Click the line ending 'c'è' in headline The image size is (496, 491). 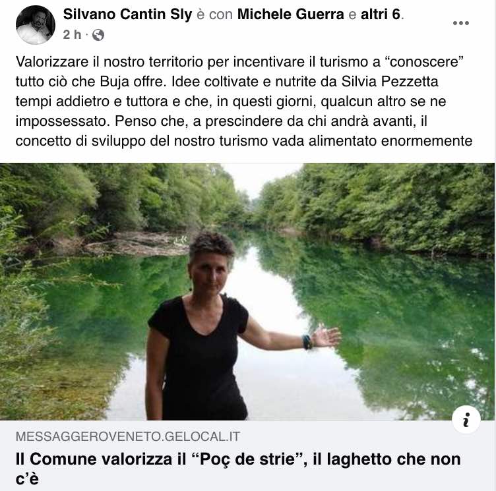27,478
